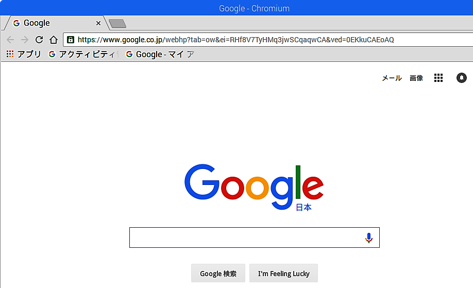This screenshot has width=473, height=288.
Task: Focus the Google search text box
Action: click(246, 238)
